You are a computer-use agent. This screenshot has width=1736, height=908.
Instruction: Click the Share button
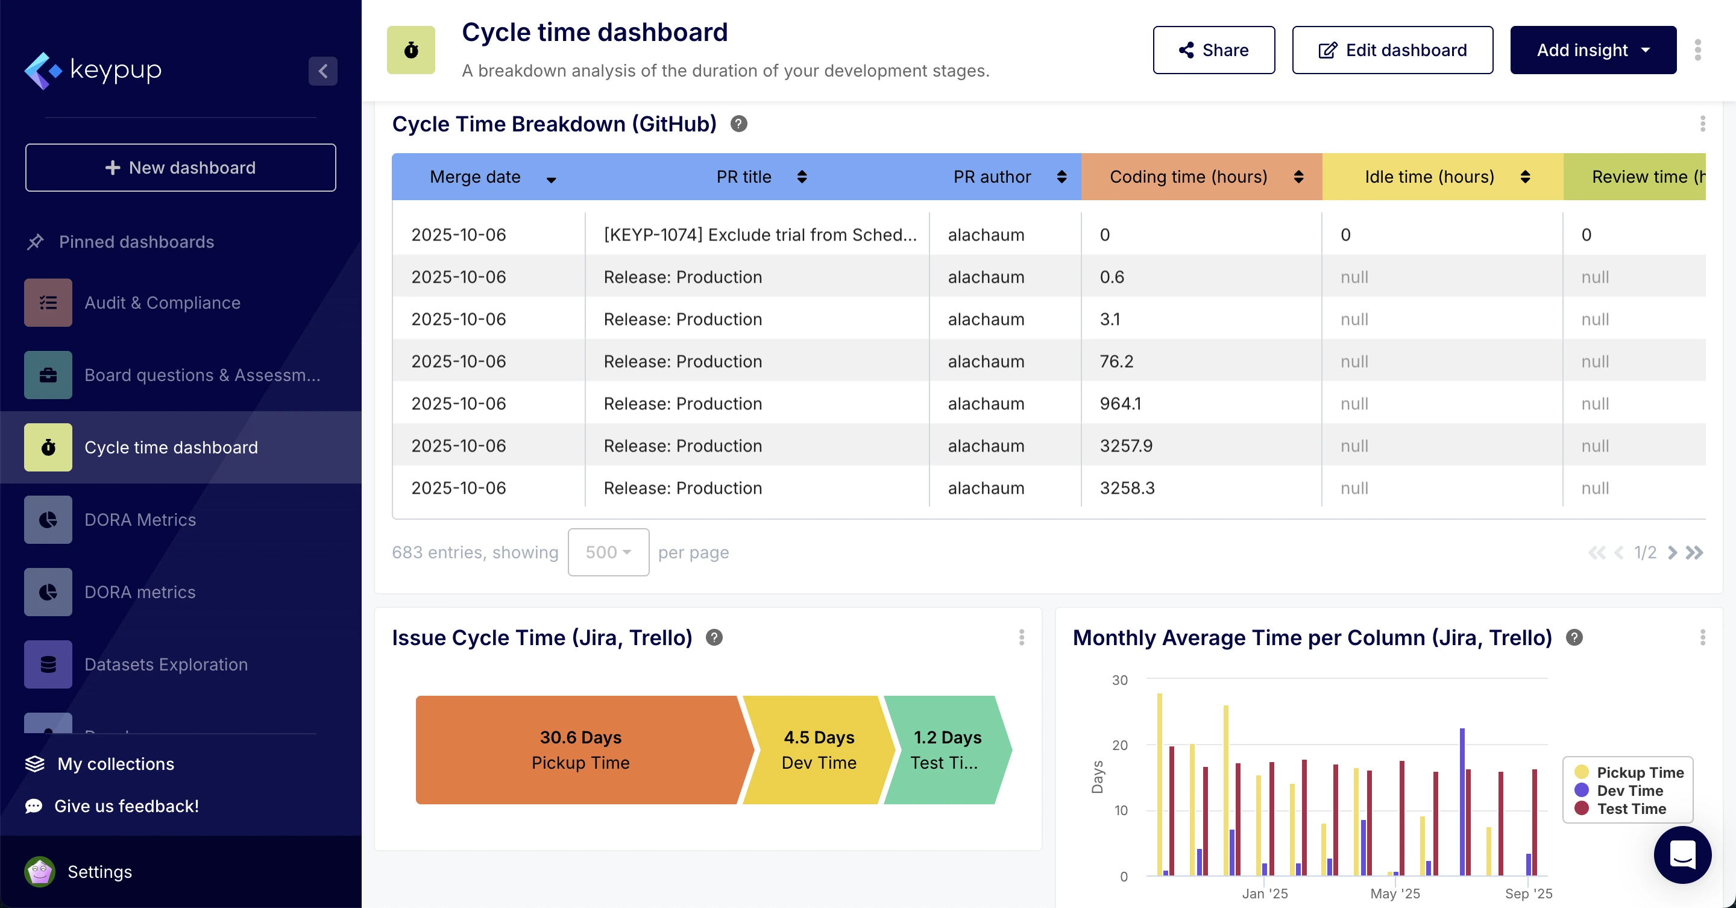1213,50
